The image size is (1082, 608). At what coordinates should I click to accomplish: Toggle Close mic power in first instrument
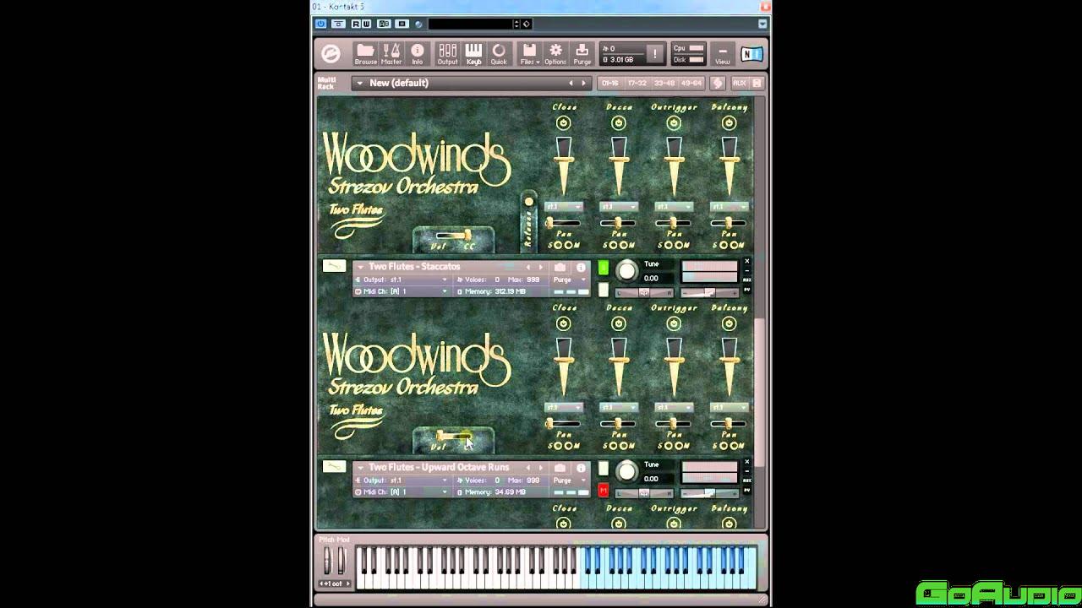point(564,123)
